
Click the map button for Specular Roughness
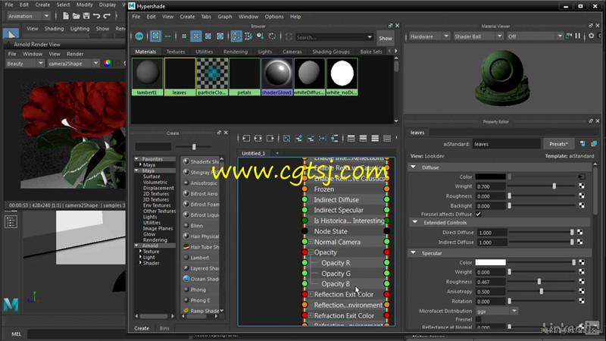coord(582,281)
